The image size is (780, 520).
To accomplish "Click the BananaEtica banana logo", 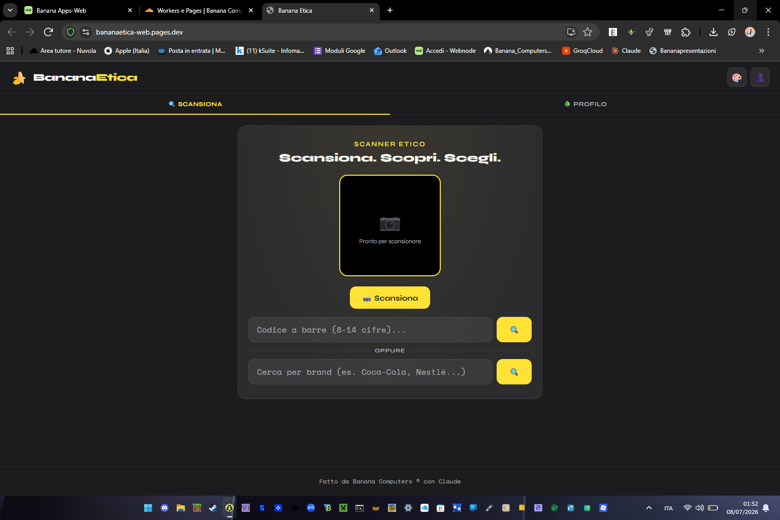I will pos(19,78).
